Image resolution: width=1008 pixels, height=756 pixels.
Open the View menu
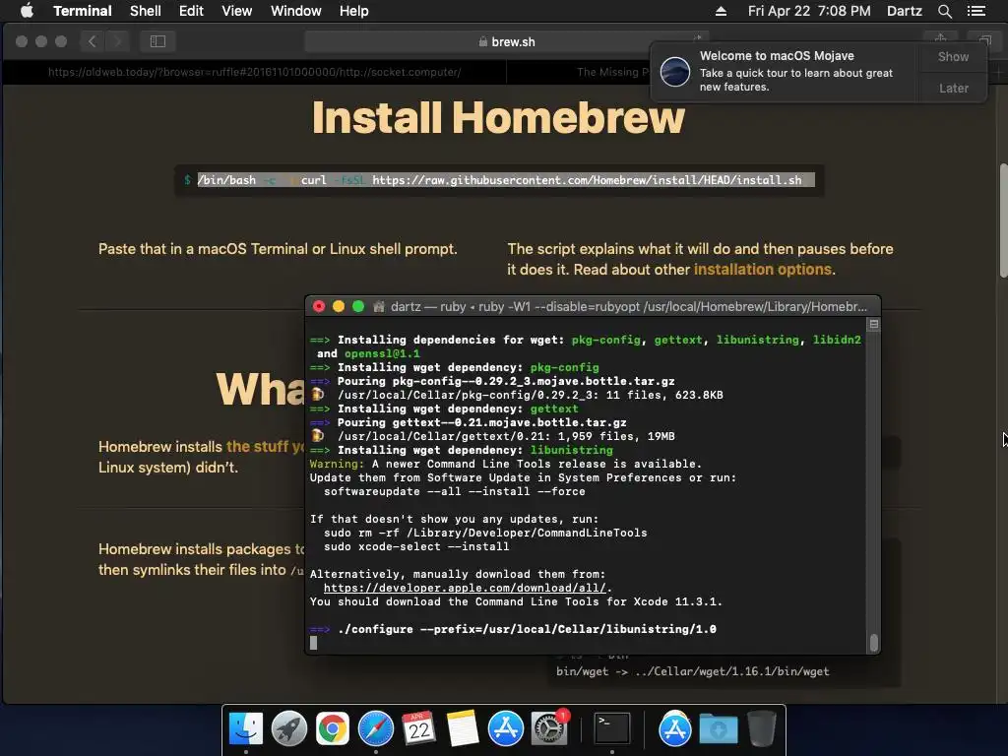tap(236, 11)
